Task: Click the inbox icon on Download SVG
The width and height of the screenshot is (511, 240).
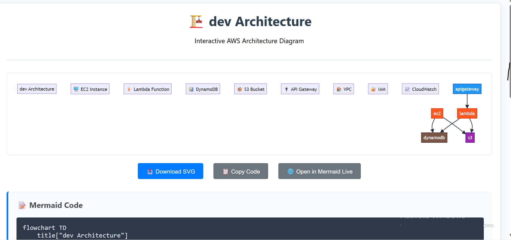Action: [x=150, y=172]
